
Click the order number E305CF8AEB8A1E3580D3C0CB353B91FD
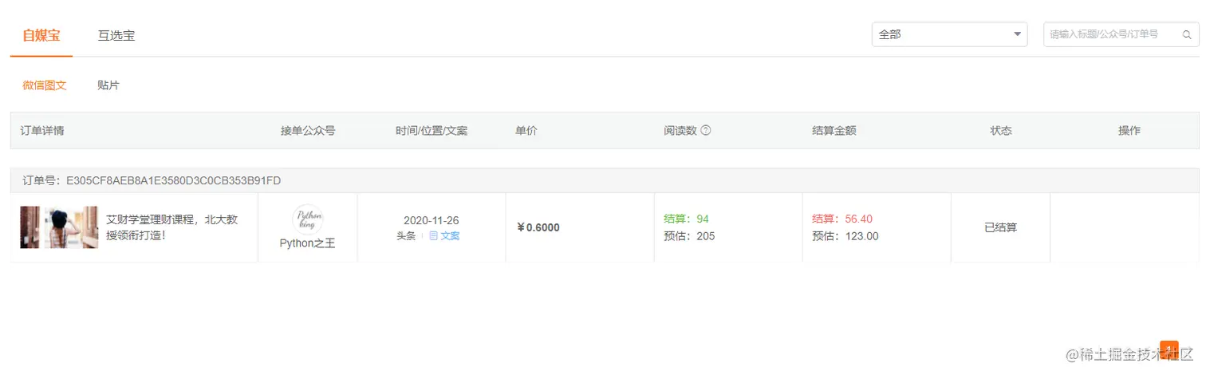173,181
